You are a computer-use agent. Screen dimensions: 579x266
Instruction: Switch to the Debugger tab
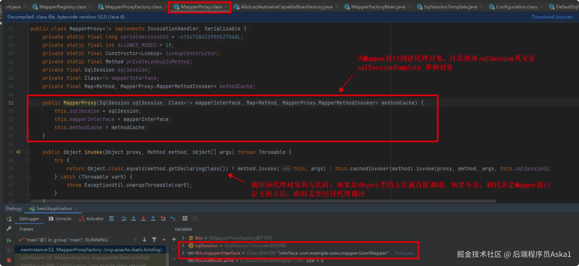click(x=29, y=219)
